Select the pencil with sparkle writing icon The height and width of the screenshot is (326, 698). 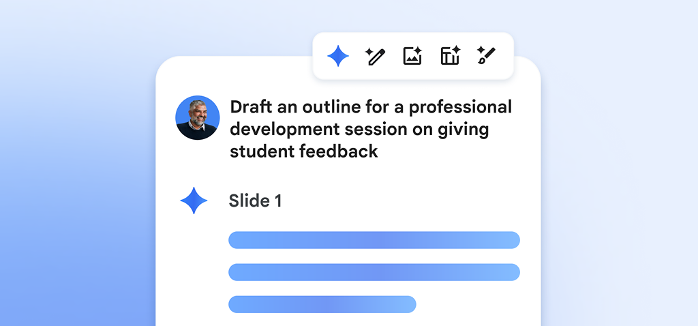pyautogui.click(x=375, y=56)
